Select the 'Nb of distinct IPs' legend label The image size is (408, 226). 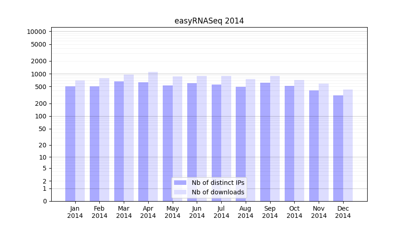218,183
